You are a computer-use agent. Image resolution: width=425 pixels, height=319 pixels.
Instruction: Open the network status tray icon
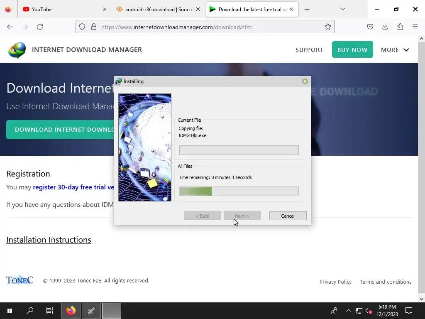click(359, 311)
